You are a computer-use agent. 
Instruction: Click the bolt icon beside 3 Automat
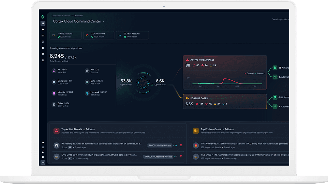(x=275, y=77)
